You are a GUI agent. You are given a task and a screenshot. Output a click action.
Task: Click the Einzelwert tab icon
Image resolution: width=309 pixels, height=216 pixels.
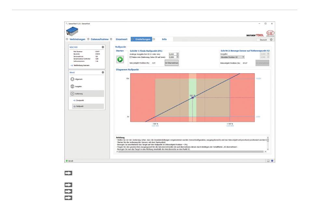click(111, 39)
